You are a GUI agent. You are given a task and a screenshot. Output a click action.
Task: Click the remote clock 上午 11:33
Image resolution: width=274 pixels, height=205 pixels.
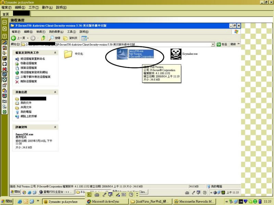(x=233, y=192)
